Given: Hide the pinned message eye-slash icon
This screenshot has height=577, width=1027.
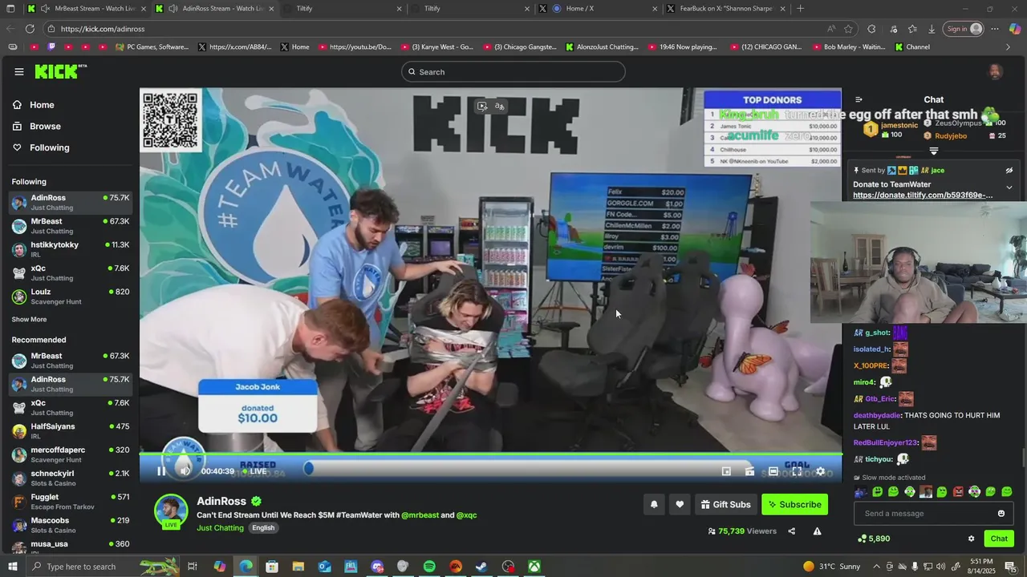Looking at the screenshot, I should [1009, 171].
